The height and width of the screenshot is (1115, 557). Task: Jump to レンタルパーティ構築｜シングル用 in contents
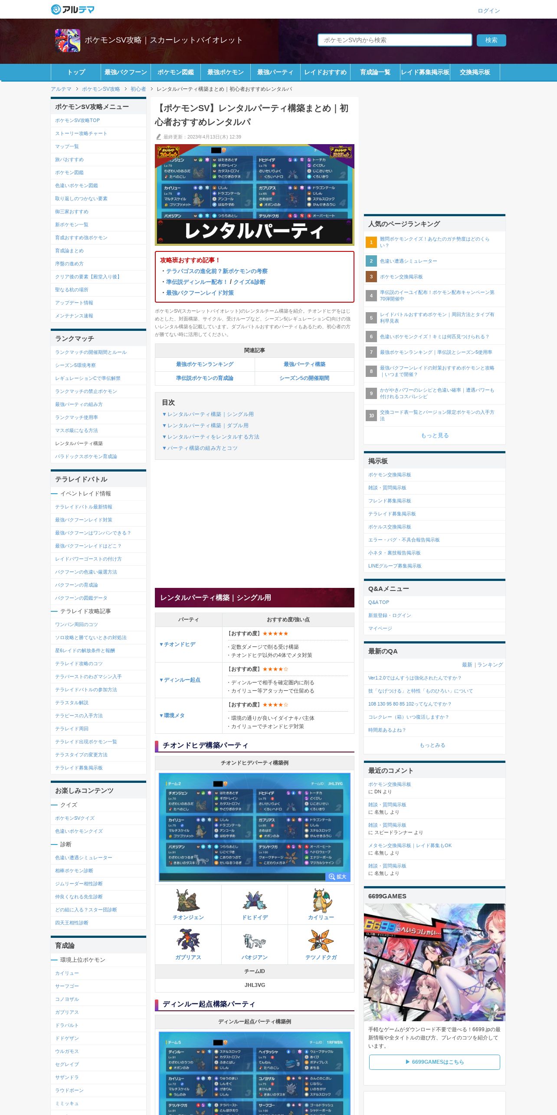pos(208,414)
